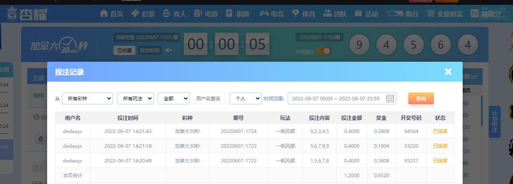Click the 投注时间 column header
Screen dimensions: 513x184
tap(128, 118)
